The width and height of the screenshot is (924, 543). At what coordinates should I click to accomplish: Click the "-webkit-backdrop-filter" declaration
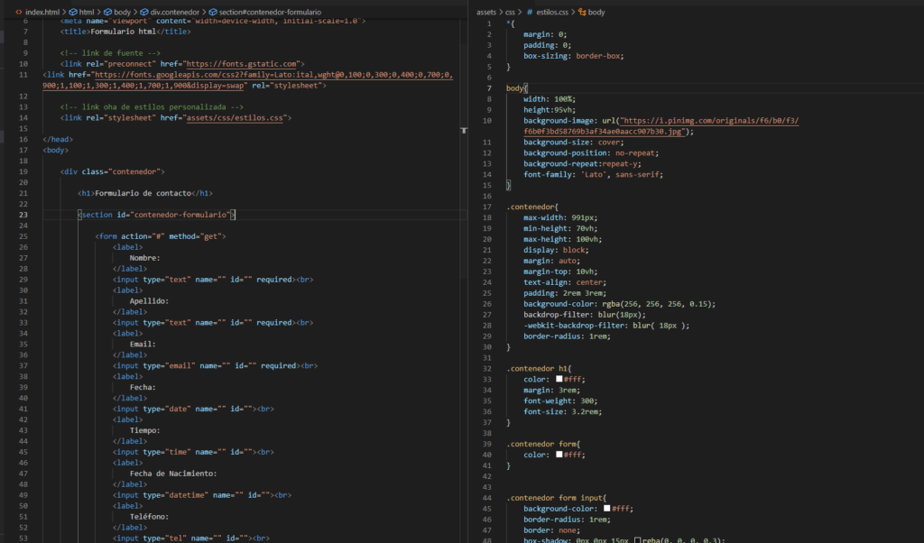pos(606,326)
